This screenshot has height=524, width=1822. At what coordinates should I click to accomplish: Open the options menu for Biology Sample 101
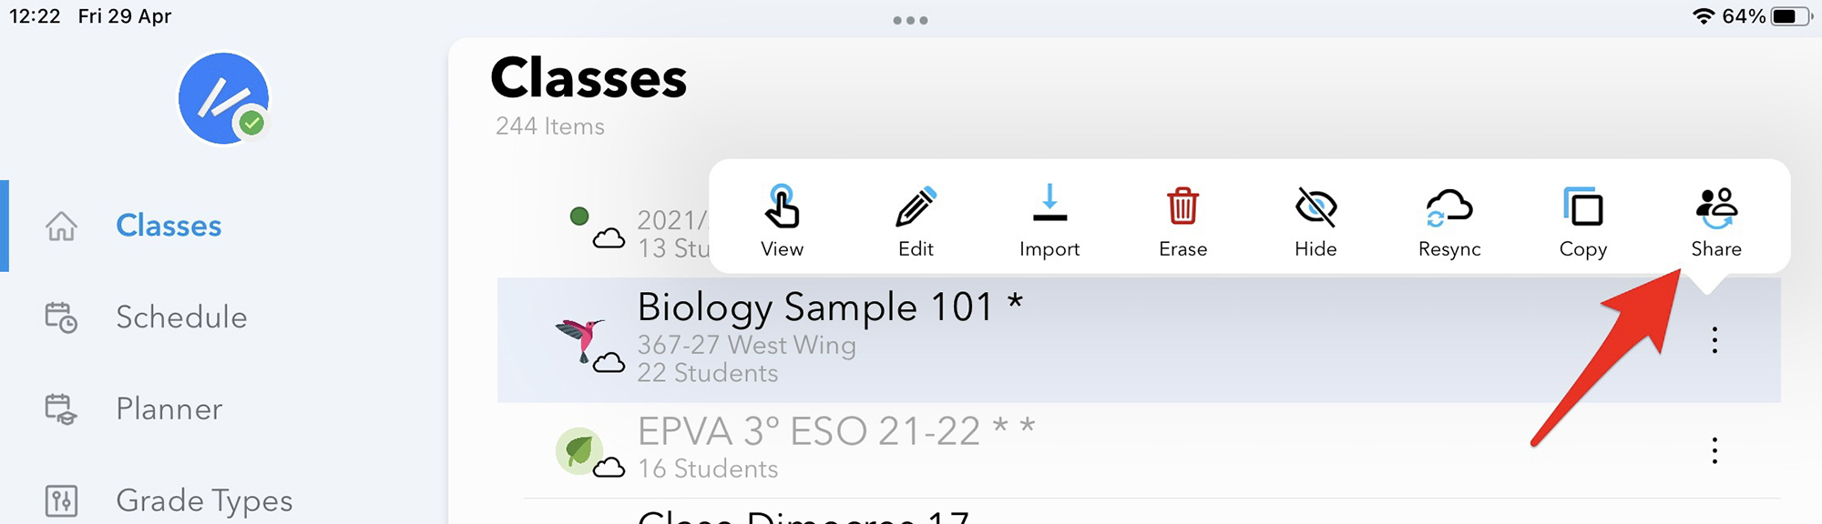1715,340
